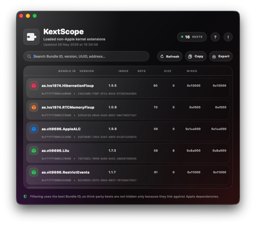Screen dimensions: 256x226
Task: Sort by the INDEX column header
Action: coord(123,71)
